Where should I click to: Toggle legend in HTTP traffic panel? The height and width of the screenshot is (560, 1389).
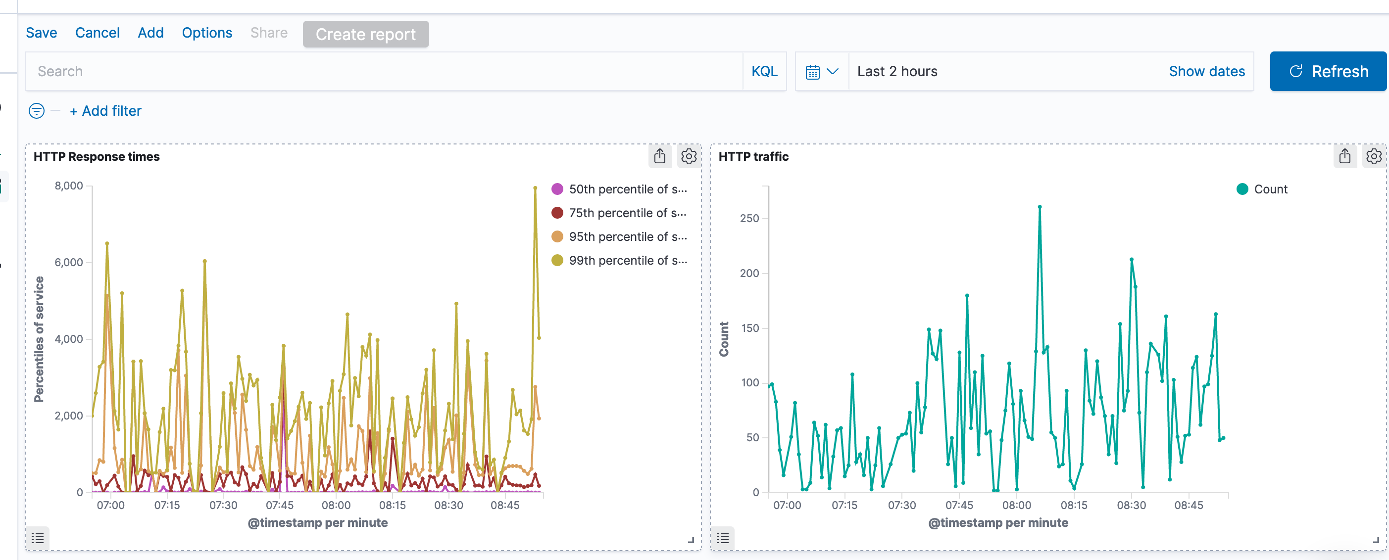(723, 538)
